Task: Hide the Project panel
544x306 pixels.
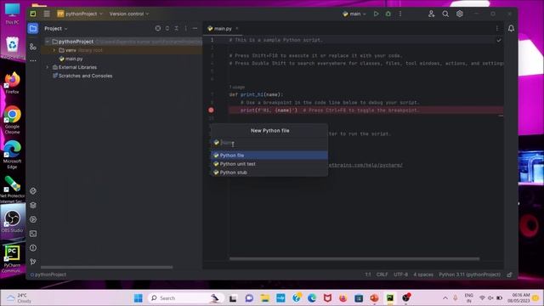Action: tap(195, 28)
